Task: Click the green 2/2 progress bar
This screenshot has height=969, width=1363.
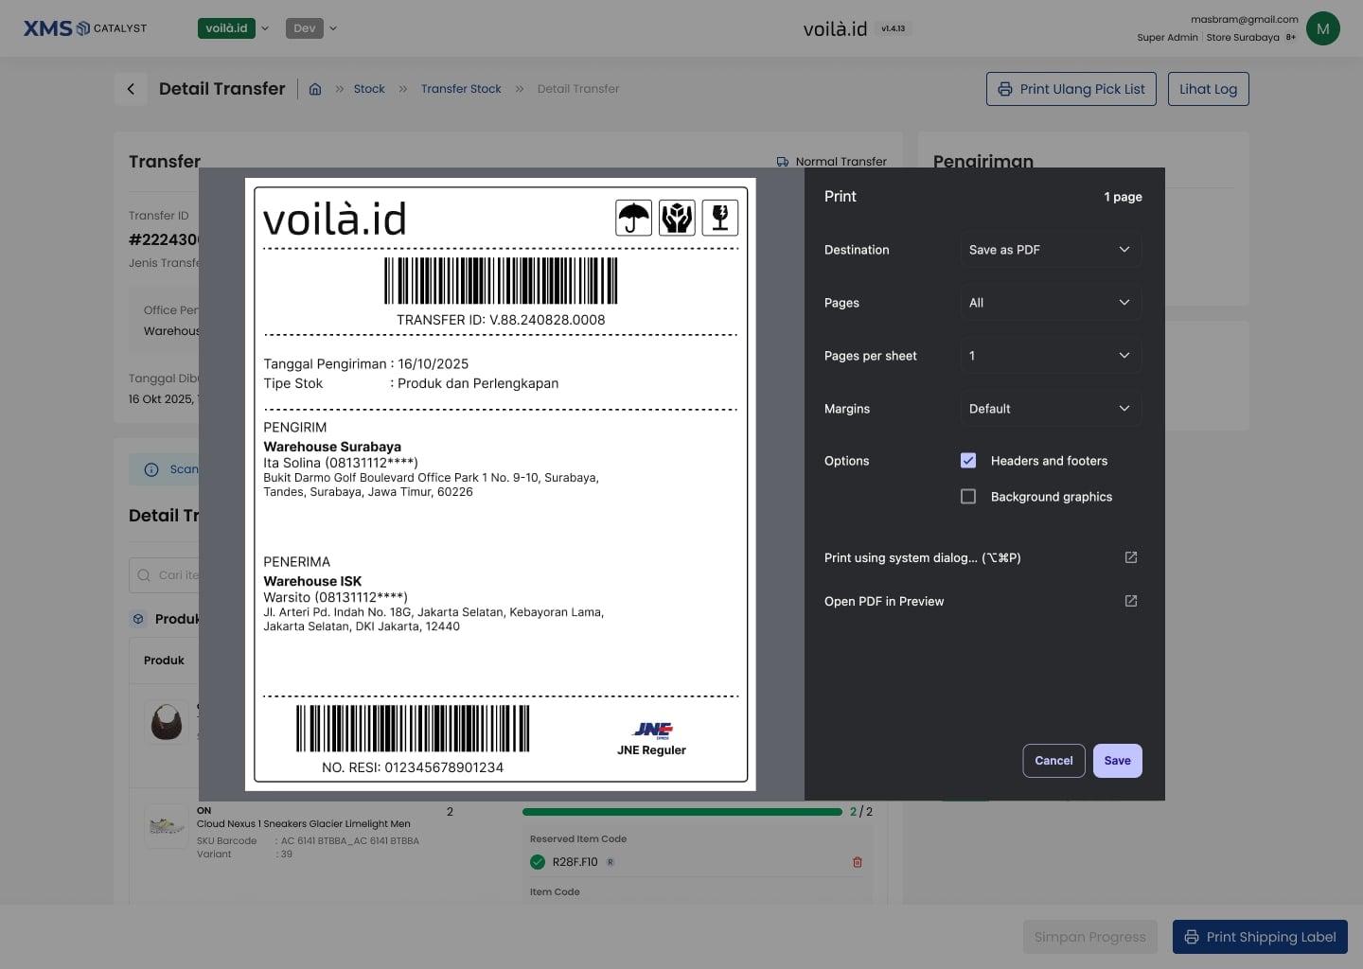Action: click(682, 812)
